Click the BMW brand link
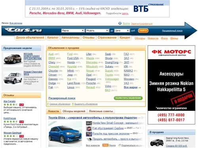The width and height of the screenshot is (198, 148). [x=51, y=58]
